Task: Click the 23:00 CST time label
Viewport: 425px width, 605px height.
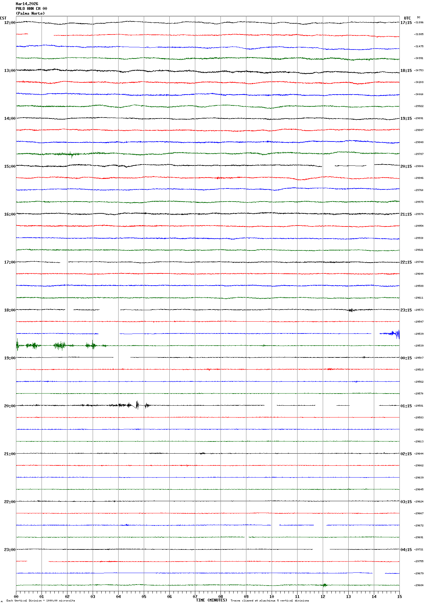Action: [x=10, y=550]
